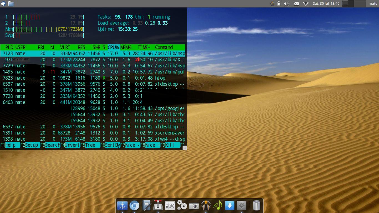The height and width of the screenshot is (213, 379).
Task: Click F7 Nice - in htop
Action: [130, 145]
